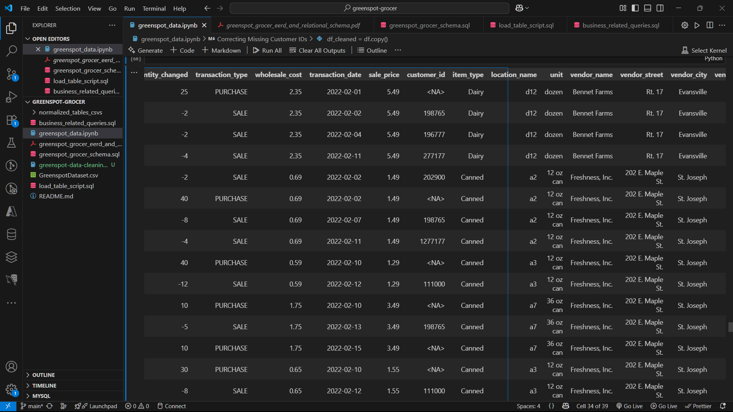This screenshot has width=733, height=412.
Task: Open the Database cylinder icon in activity bar
Action: pyautogui.click(x=11, y=234)
